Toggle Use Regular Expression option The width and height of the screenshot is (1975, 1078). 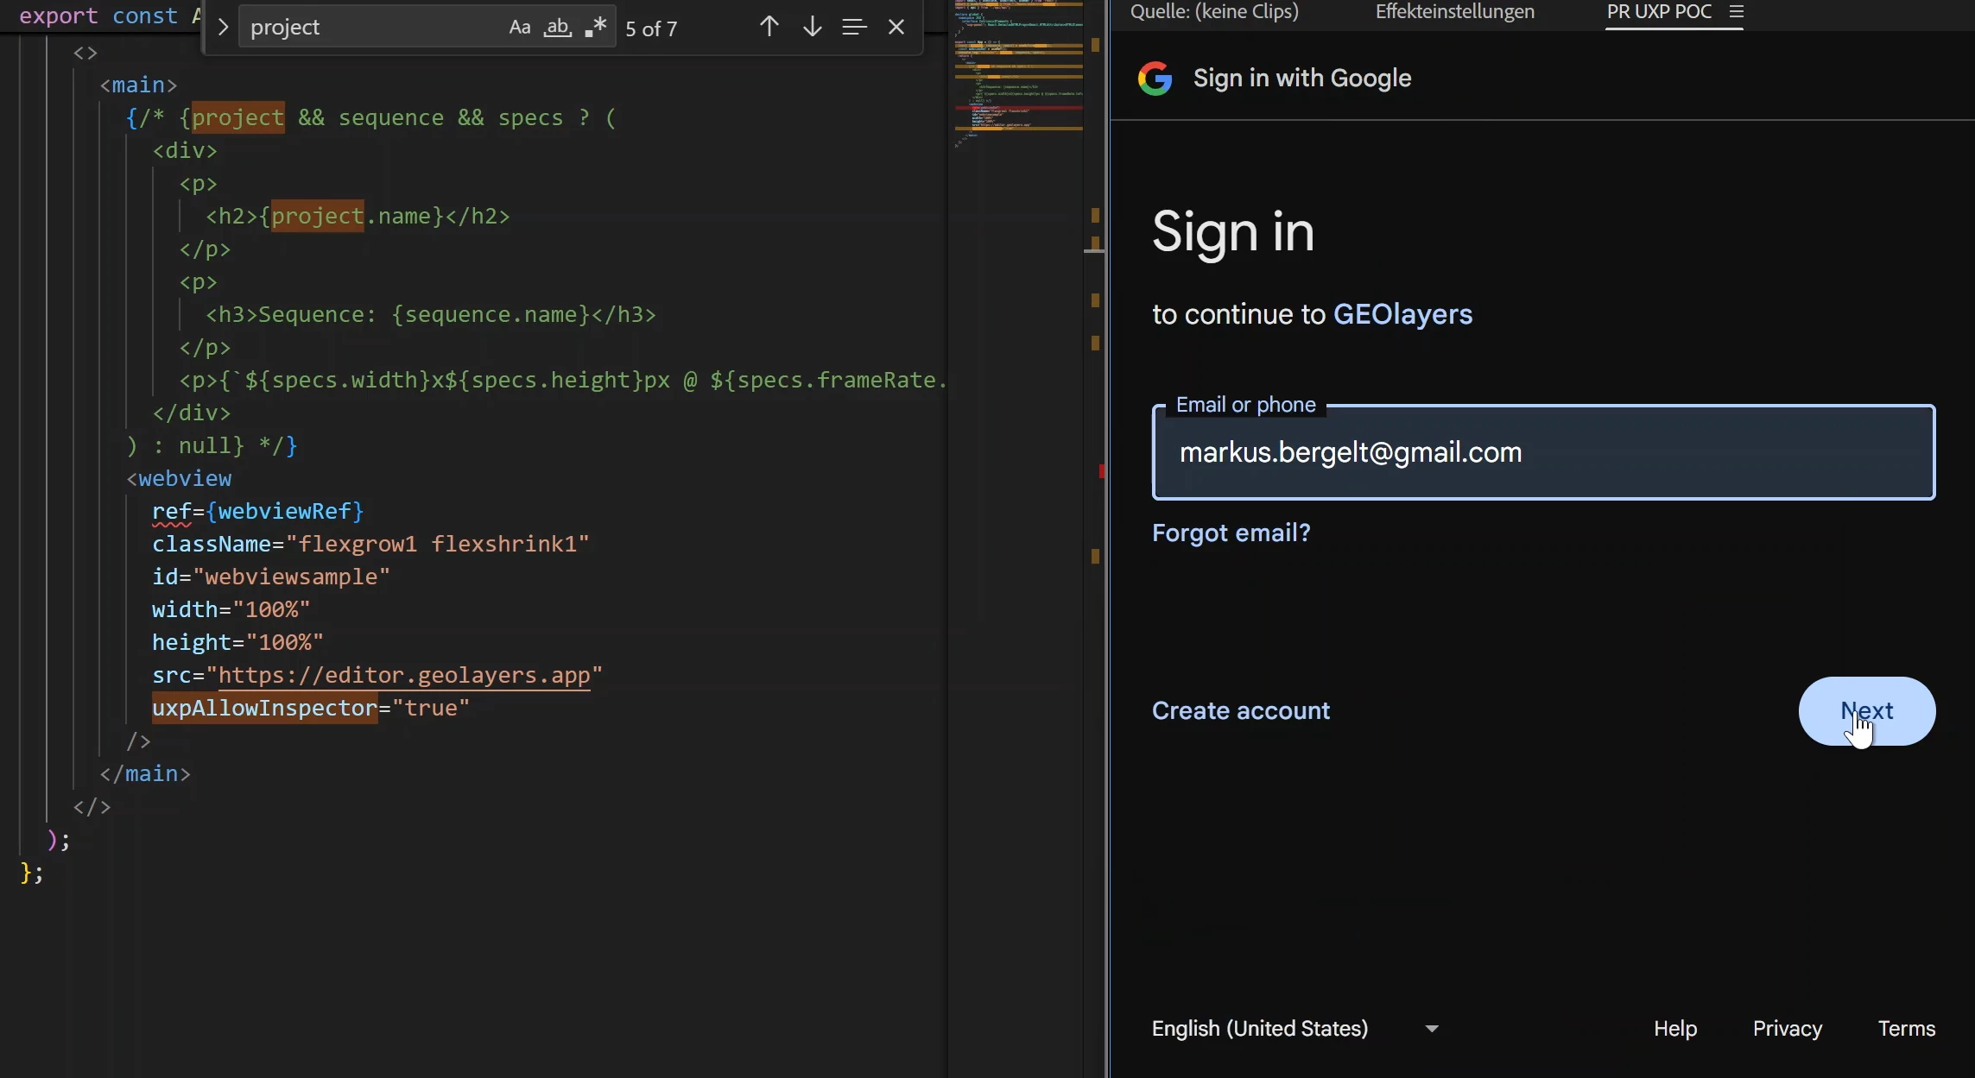click(596, 28)
